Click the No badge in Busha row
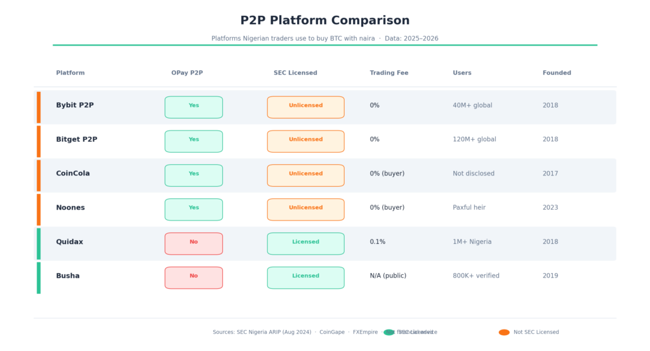Image resolution: width=650 pixels, height=351 pixels. (x=194, y=278)
